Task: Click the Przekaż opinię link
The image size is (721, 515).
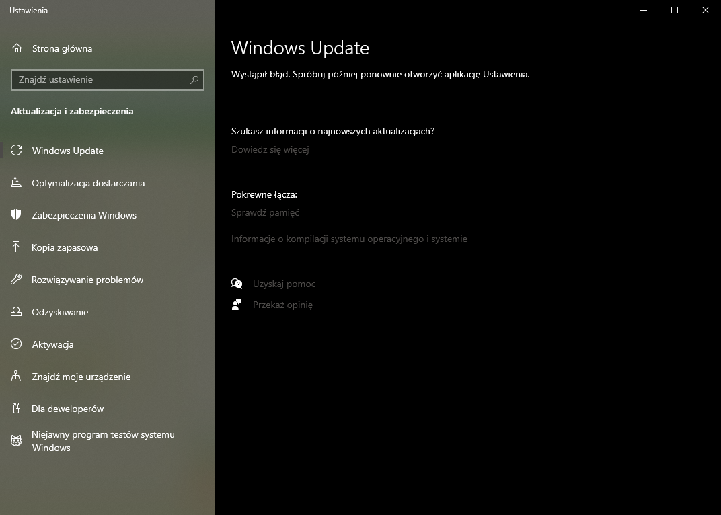Action: pos(282,305)
